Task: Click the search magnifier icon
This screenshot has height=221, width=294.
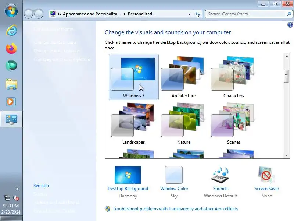Action: [x=289, y=14]
